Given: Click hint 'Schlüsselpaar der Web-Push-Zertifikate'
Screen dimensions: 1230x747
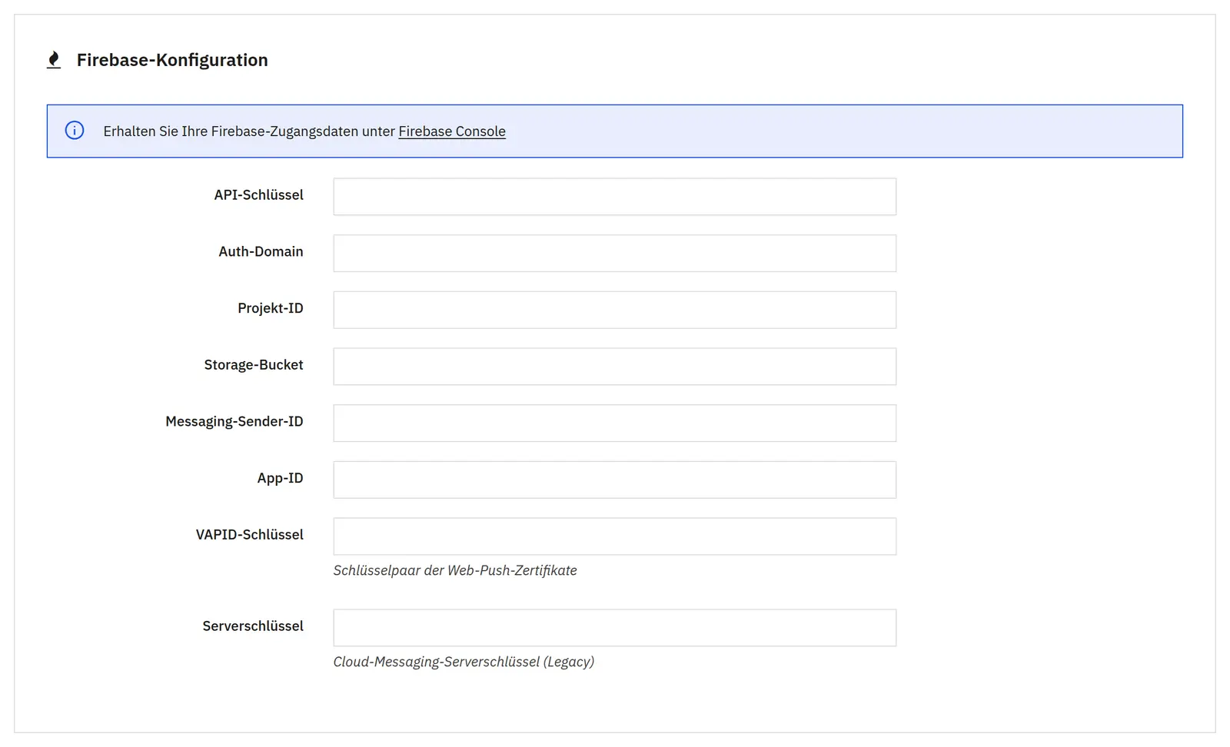Looking at the screenshot, I should pyautogui.click(x=455, y=570).
